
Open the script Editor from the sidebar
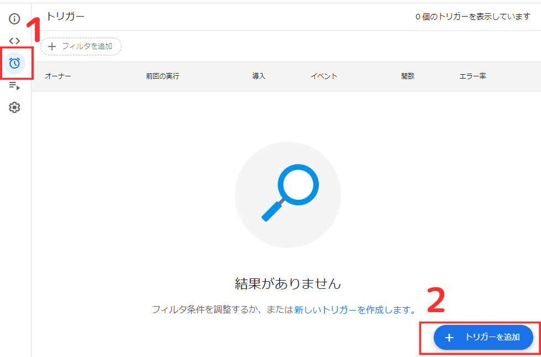click(x=14, y=40)
